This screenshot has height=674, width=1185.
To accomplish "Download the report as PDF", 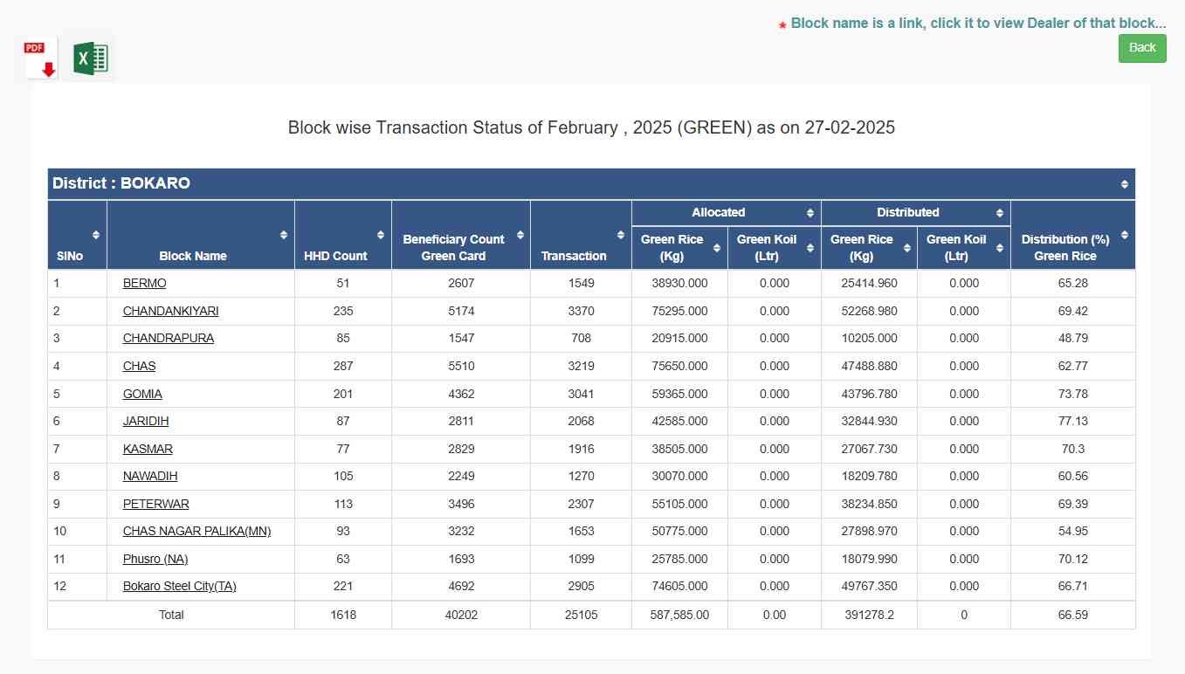I will click(x=41, y=58).
